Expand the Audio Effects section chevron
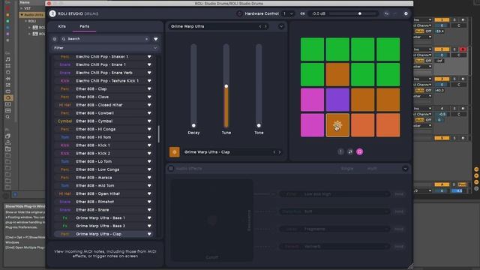This screenshot has height=270, width=480. tap(405, 169)
